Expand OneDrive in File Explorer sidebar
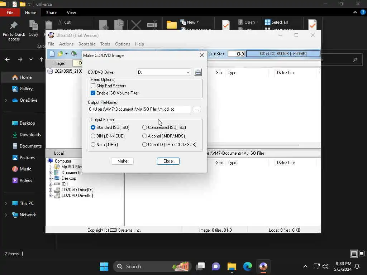This screenshot has height=275, width=367. pyautogui.click(x=6, y=100)
